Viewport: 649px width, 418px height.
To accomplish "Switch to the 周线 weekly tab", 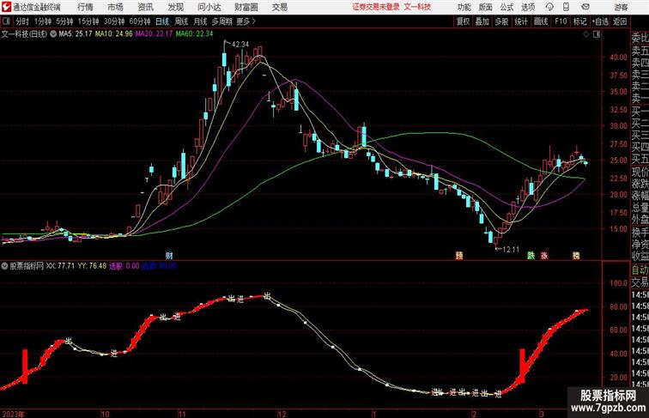I will 181,21.
